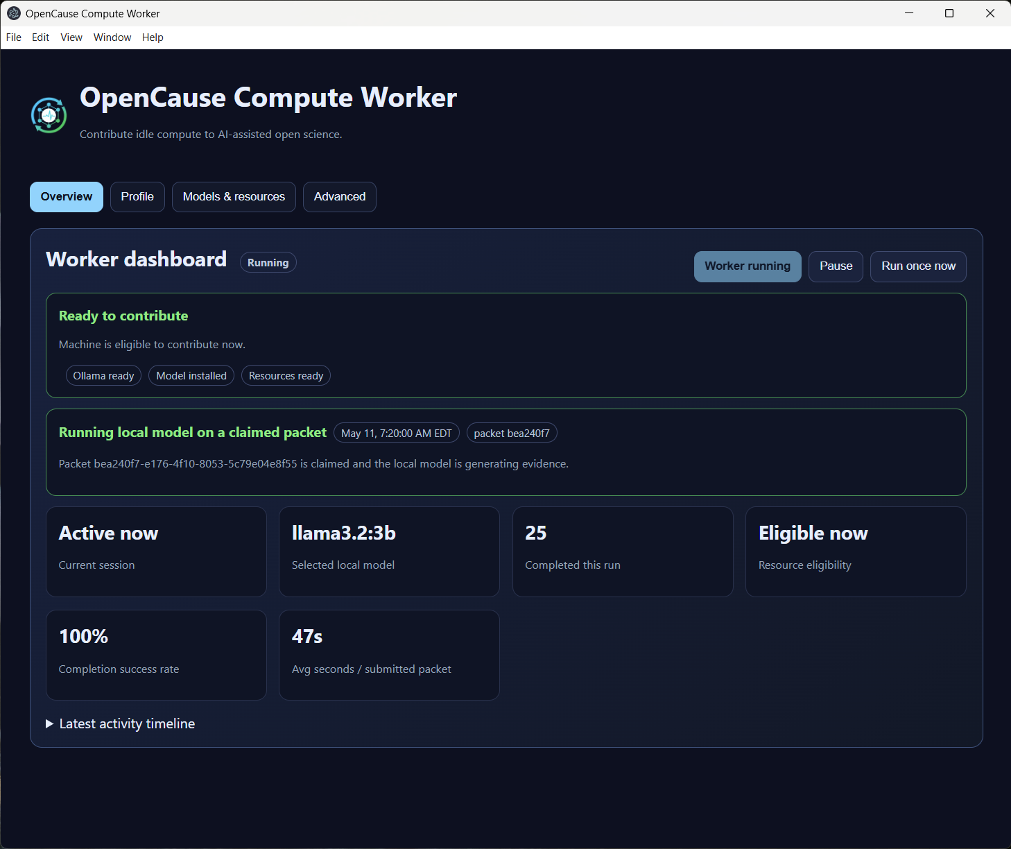Image resolution: width=1011 pixels, height=849 pixels.
Task: Open the Models & resources tab
Action: 234,197
